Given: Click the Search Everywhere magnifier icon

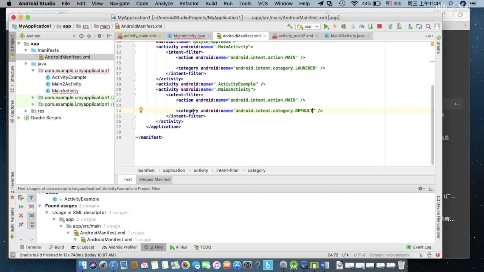Looking at the screenshot, I should click(x=428, y=26).
